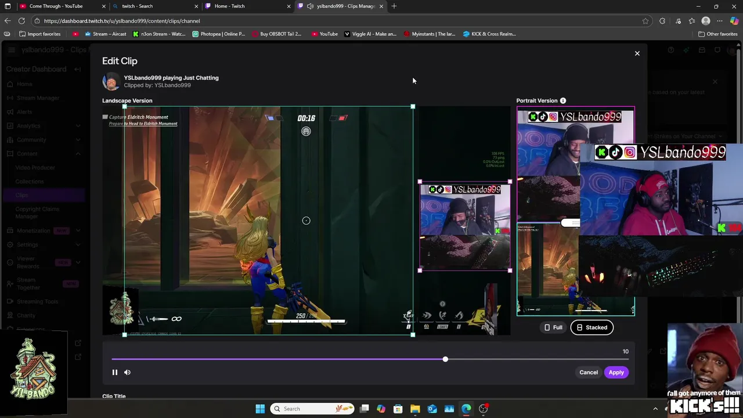Viewport: 743px width, 418px height.
Task: Apply the clip edits
Action: 616,372
